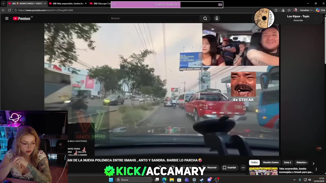Open the browser profile avatar
This screenshot has height=183, width=326.
coord(295,10)
